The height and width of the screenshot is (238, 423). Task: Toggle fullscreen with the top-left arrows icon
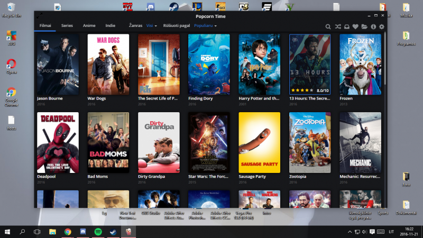[x=39, y=16]
